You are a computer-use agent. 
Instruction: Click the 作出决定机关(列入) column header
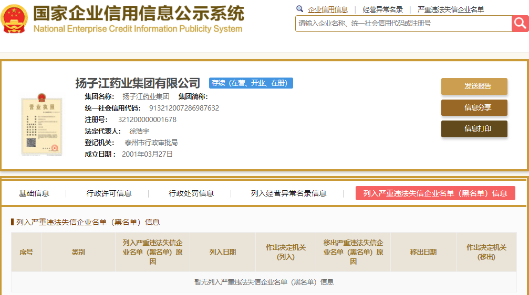tap(286, 252)
